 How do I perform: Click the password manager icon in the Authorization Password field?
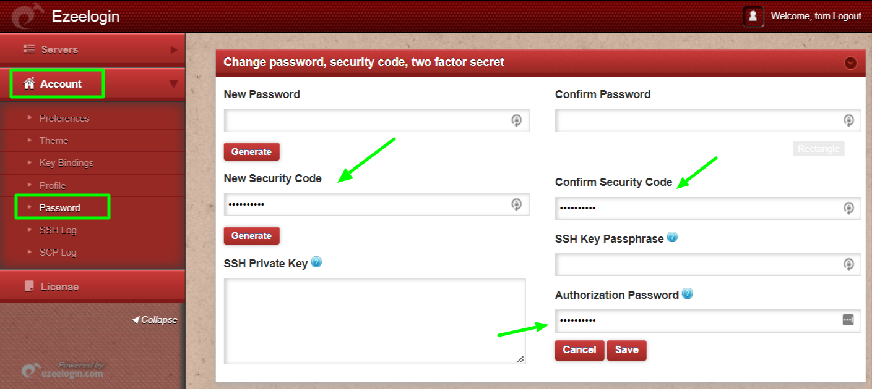(x=848, y=320)
